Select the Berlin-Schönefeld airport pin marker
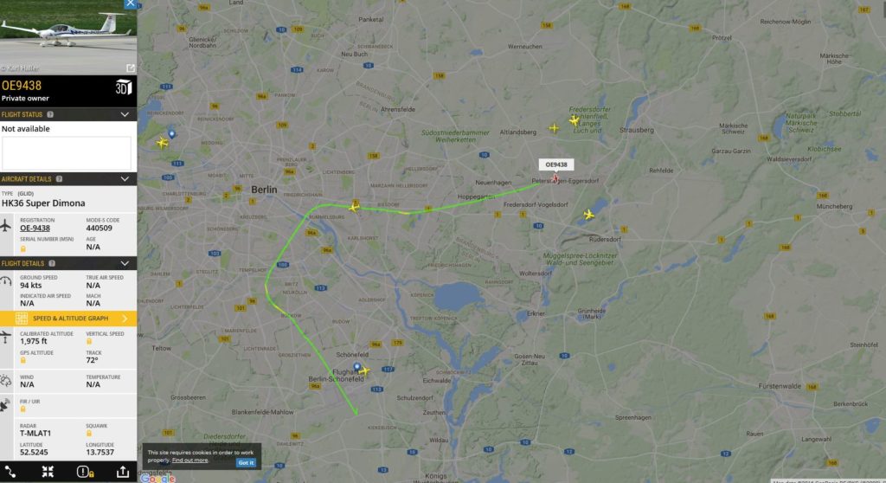Viewport: 886px width, 483px height. pos(357,367)
